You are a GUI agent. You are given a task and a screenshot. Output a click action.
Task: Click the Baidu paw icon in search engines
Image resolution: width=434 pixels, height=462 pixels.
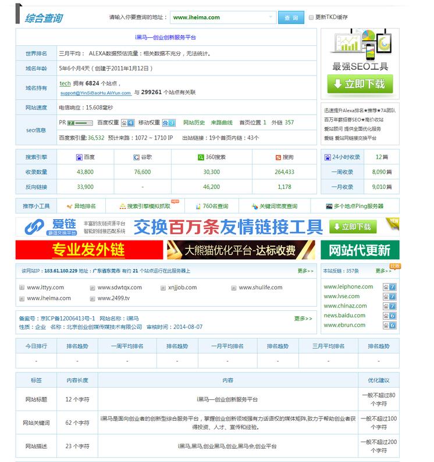point(79,157)
